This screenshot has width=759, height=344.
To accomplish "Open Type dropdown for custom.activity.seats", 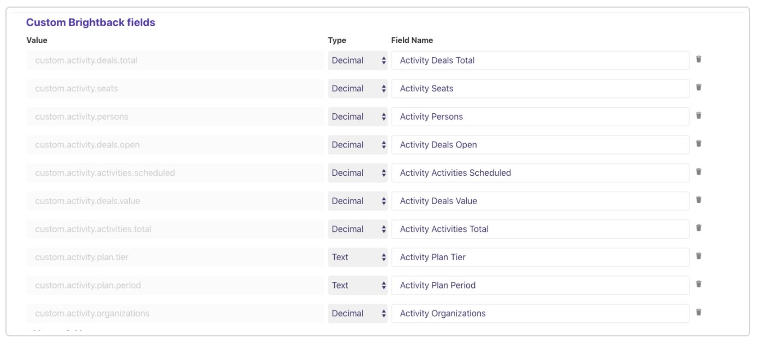I will pos(357,89).
